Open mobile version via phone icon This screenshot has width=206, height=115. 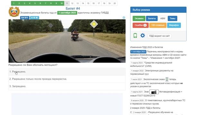coord(135,35)
